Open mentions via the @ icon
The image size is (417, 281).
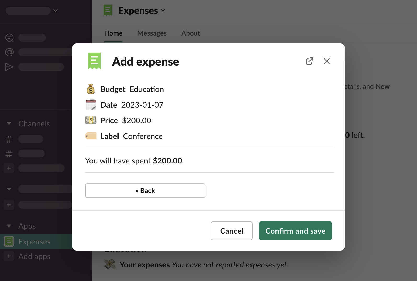point(9,52)
